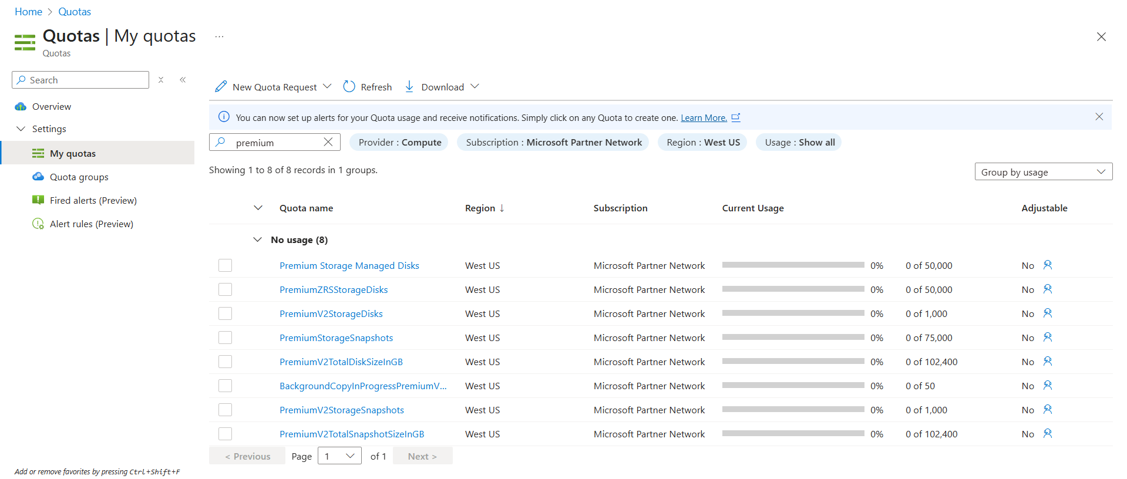Open the Group by usage dropdown
This screenshot has height=479, width=1127.
point(1044,172)
